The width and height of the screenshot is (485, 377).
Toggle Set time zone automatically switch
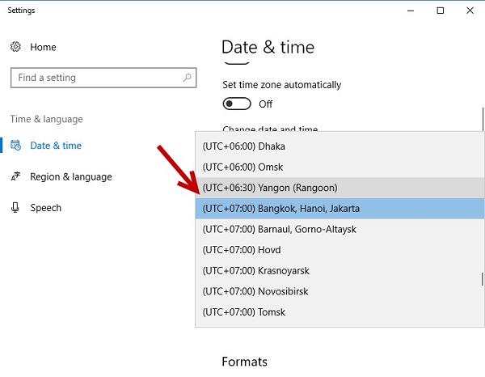tap(237, 104)
